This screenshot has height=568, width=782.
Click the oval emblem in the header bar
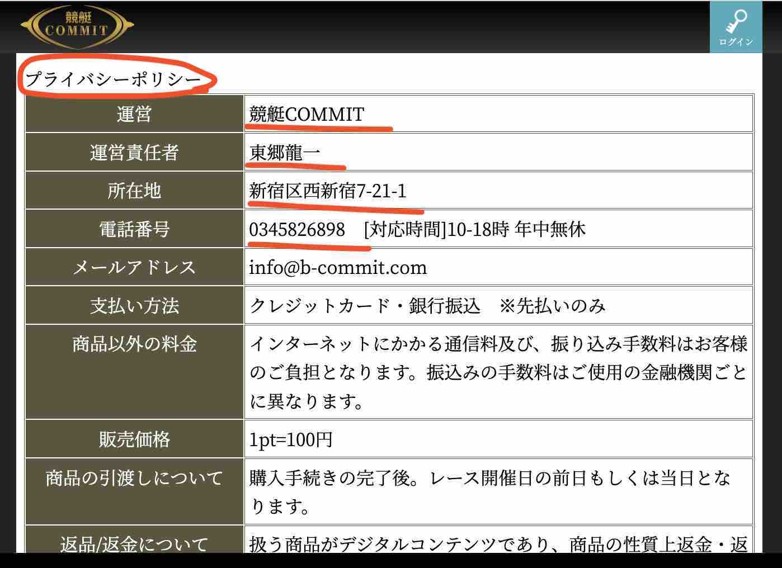(77, 25)
